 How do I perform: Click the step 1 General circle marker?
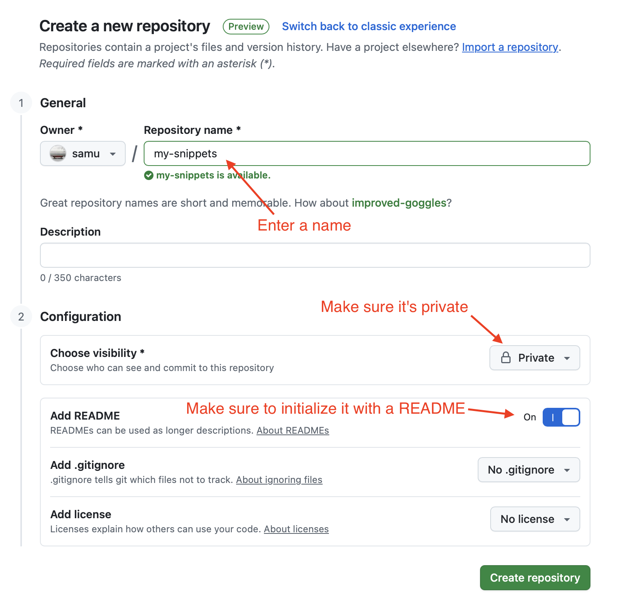(21, 103)
